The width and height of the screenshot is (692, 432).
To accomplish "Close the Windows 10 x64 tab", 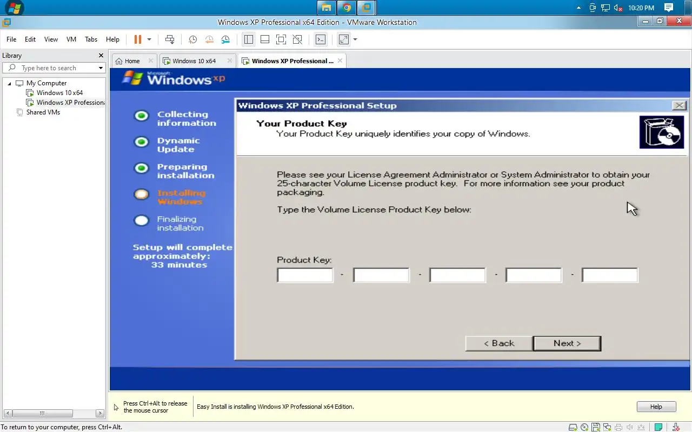I will click(230, 61).
